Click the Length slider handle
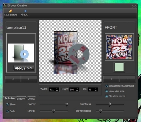 (x=54, y=111)
